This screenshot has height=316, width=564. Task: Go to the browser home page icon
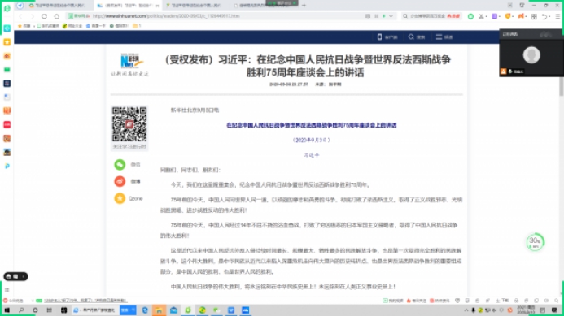(56, 16)
